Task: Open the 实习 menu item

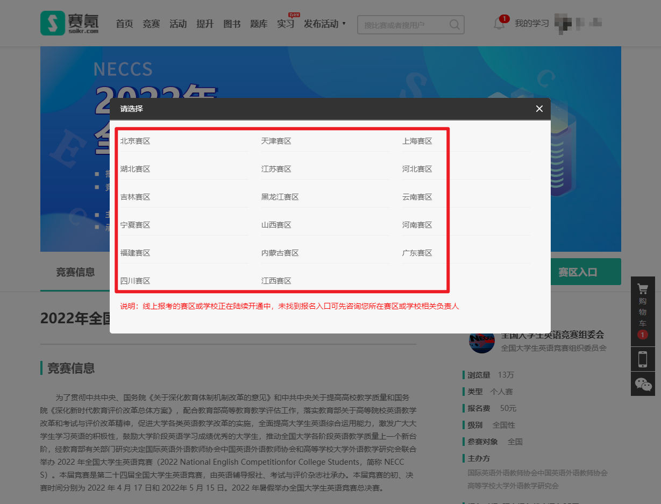Action: [x=286, y=24]
